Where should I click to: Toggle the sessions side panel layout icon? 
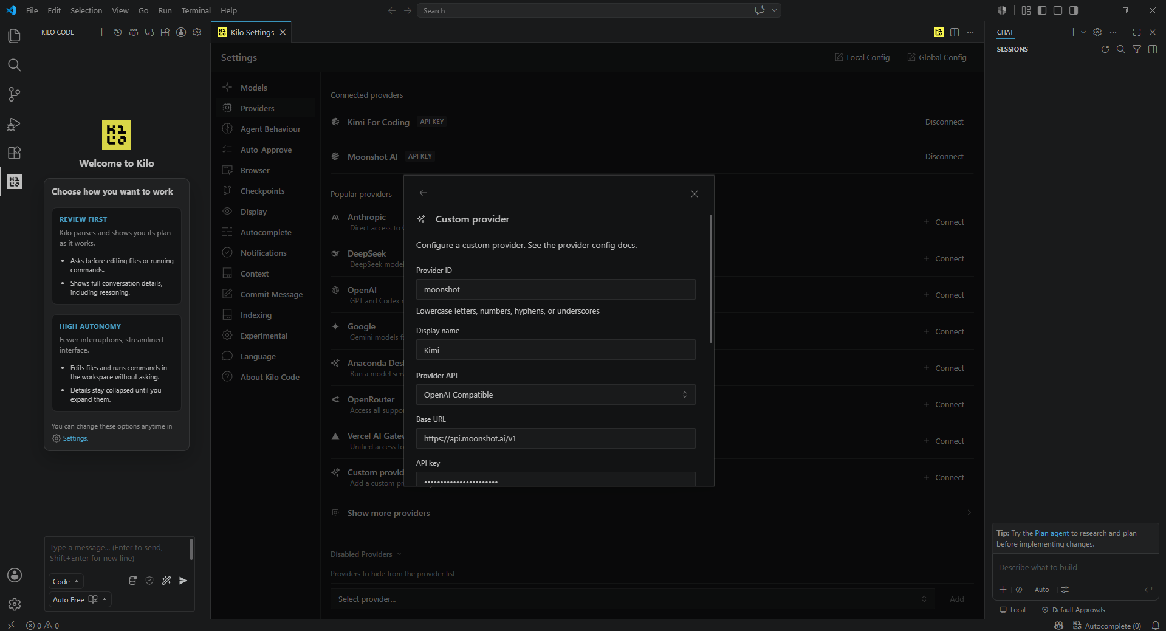[x=1152, y=49]
